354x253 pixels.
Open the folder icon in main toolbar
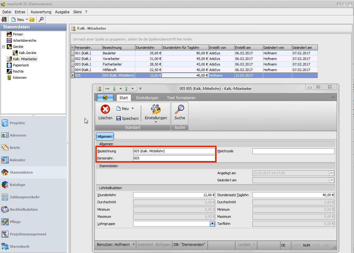(32, 20)
